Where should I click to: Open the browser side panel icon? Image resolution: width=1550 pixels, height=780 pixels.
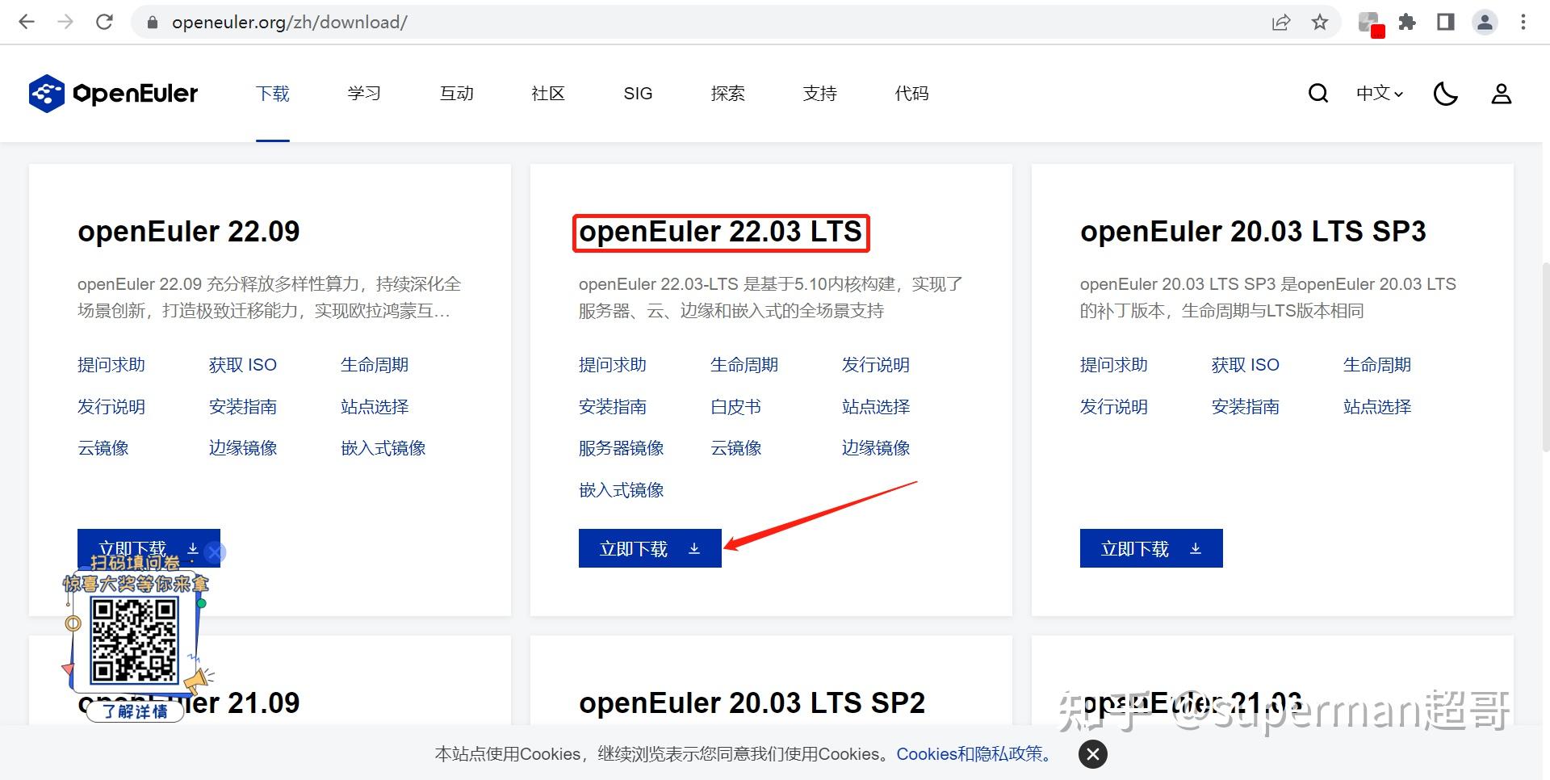1445,22
